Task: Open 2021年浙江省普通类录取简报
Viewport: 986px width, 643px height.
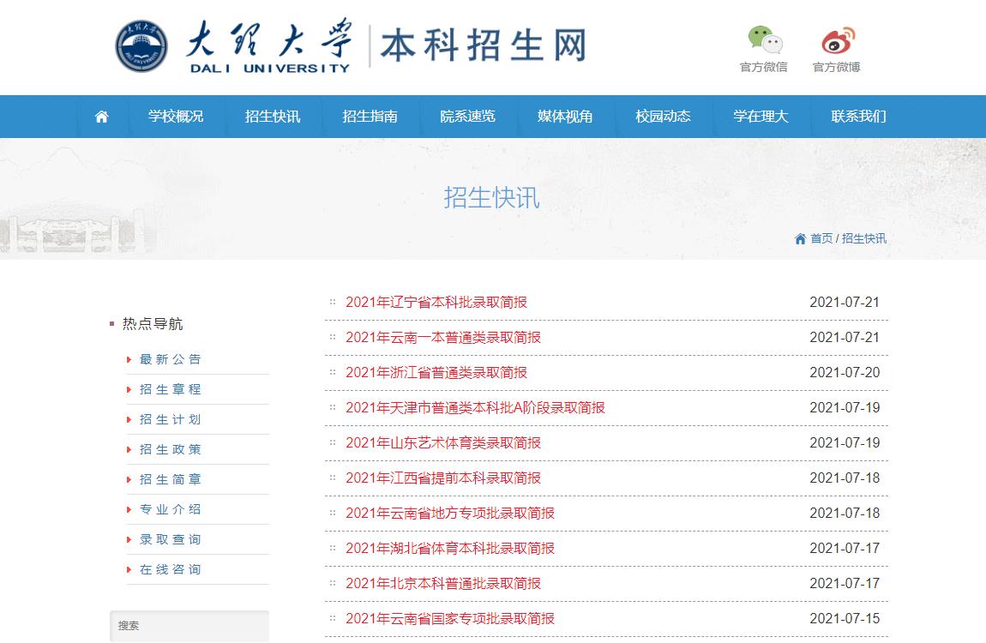Action: pyautogui.click(x=436, y=373)
